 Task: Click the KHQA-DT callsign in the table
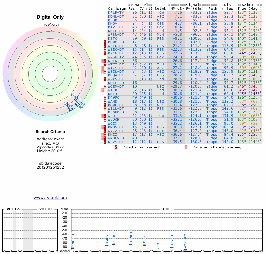point(116,75)
